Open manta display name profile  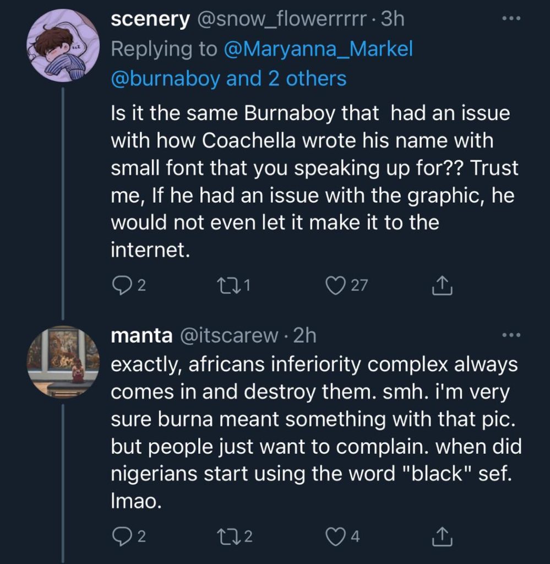coord(141,335)
